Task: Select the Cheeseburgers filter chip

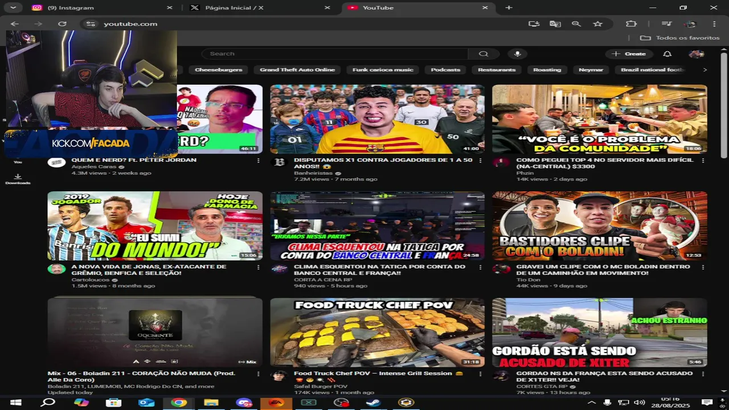Action: point(219,69)
